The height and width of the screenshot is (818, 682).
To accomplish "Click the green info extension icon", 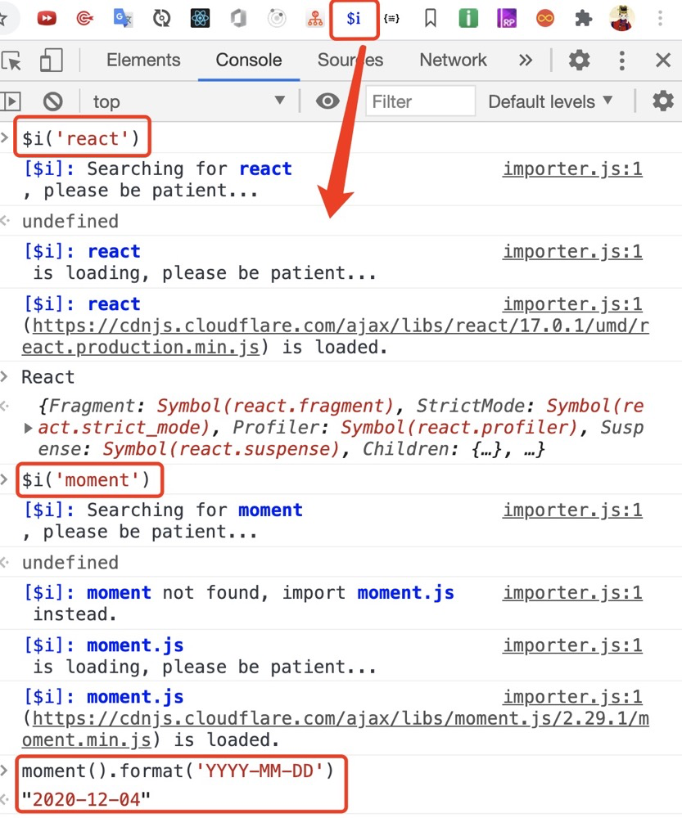I will 468,18.
